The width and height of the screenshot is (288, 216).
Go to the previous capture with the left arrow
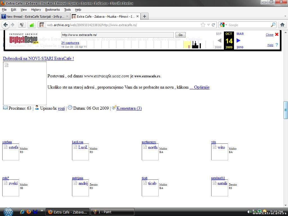219,40
